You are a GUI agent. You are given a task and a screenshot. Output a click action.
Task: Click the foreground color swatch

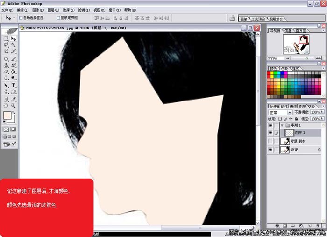pyautogui.click(x=7, y=115)
